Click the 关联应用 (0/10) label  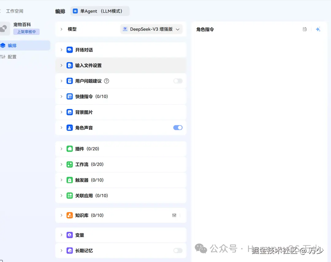point(91,196)
